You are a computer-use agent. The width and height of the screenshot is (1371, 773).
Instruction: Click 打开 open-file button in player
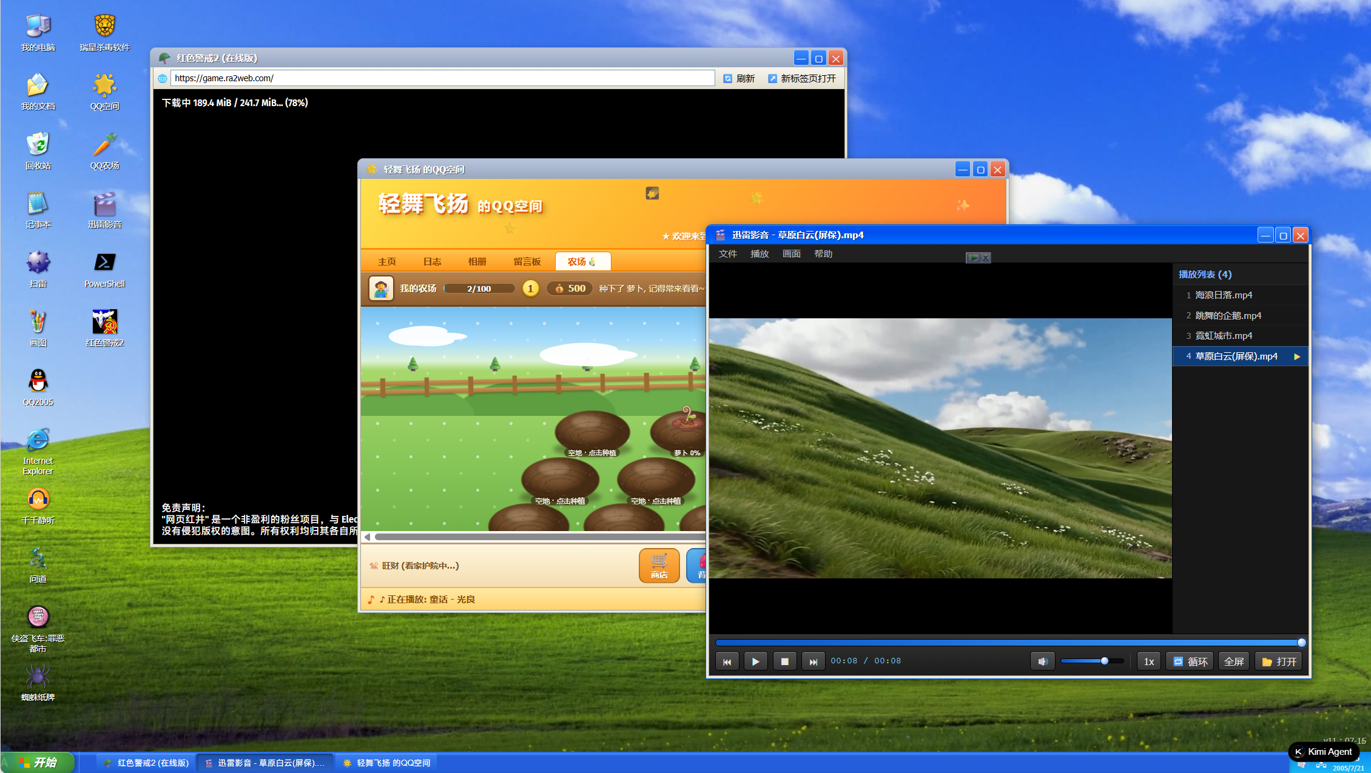coord(1279,661)
